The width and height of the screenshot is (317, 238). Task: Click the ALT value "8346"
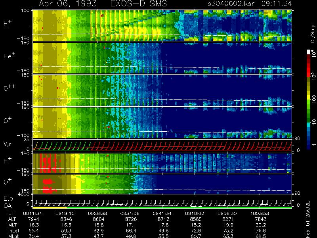(x=66, y=219)
